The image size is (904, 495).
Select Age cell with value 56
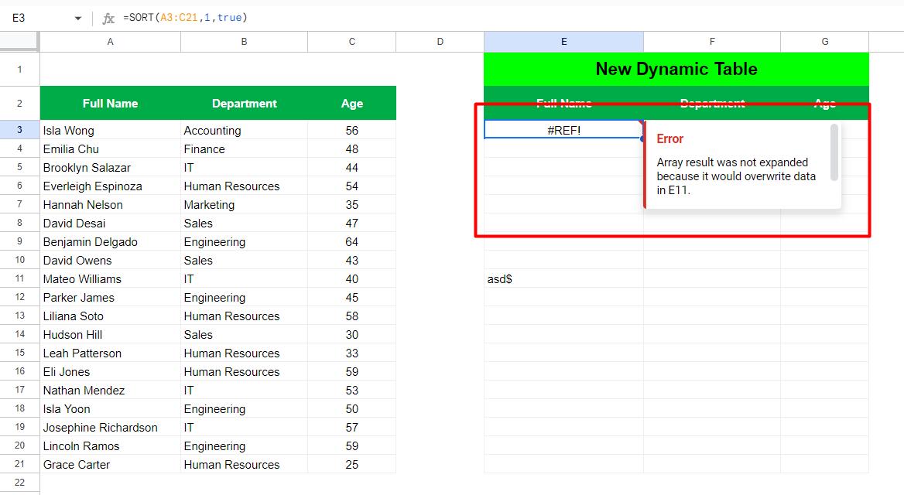[x=351, y=130]
